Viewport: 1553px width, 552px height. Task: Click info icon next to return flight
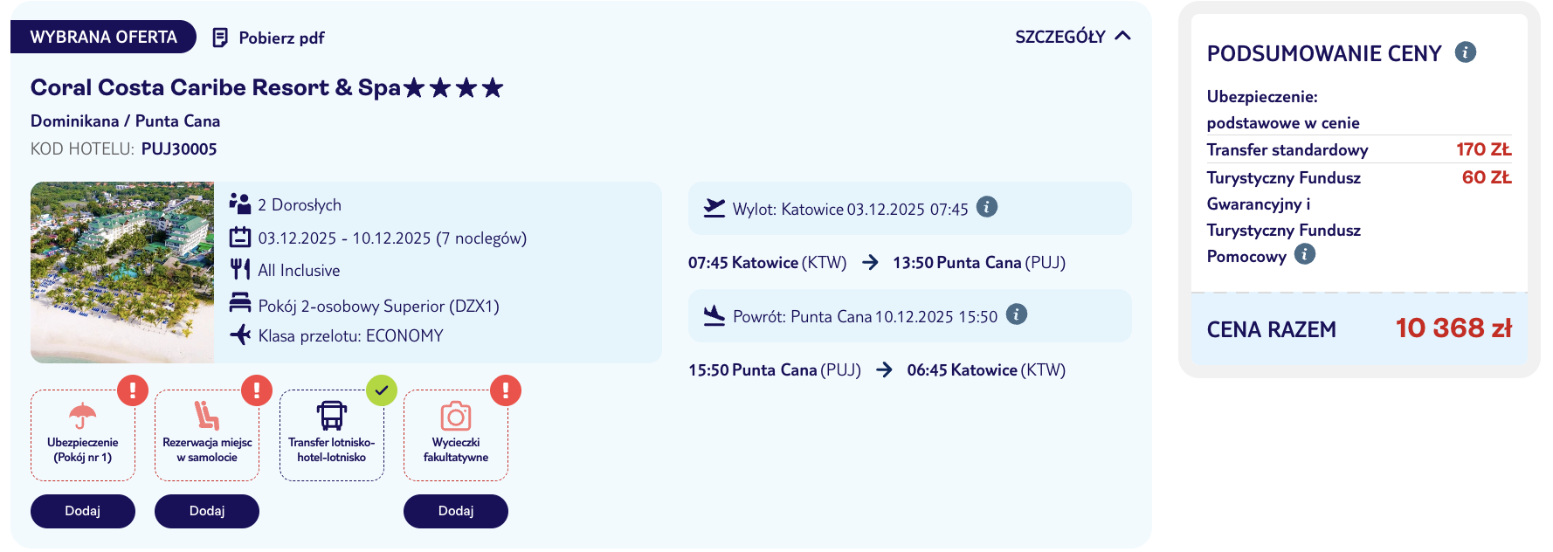(1016, 314)
